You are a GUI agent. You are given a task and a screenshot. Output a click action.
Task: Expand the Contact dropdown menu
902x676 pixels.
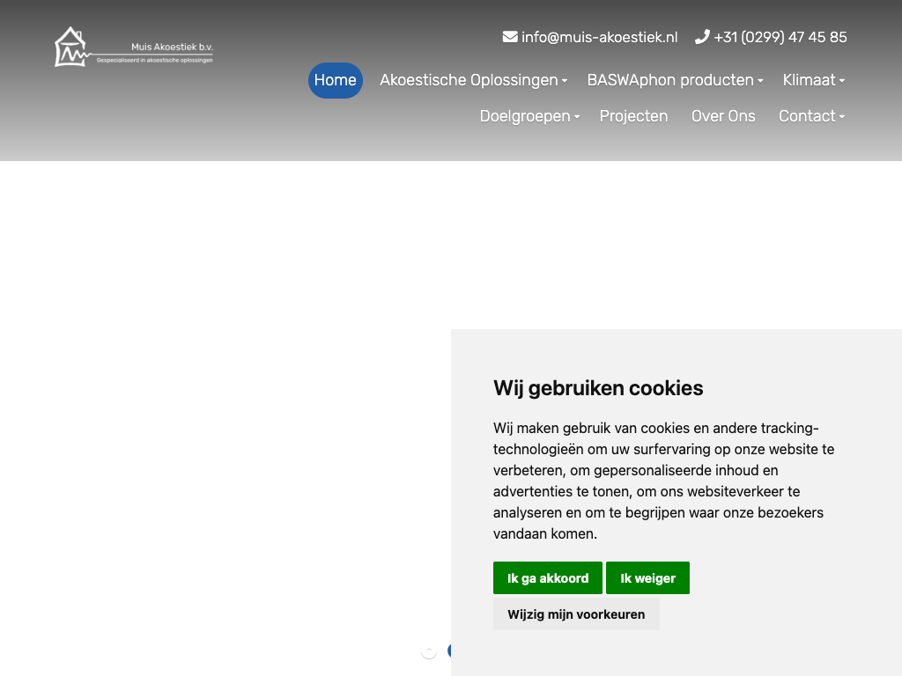pyautogui.click(x=811, y=116)
